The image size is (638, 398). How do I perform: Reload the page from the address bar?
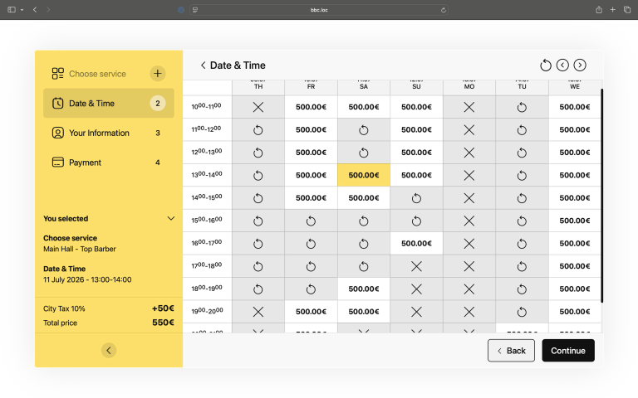point(443,10)
